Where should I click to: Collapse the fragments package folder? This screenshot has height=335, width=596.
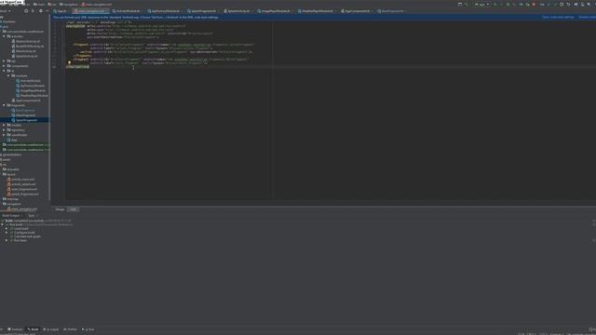pyautogui.click(x=4, y=105)
